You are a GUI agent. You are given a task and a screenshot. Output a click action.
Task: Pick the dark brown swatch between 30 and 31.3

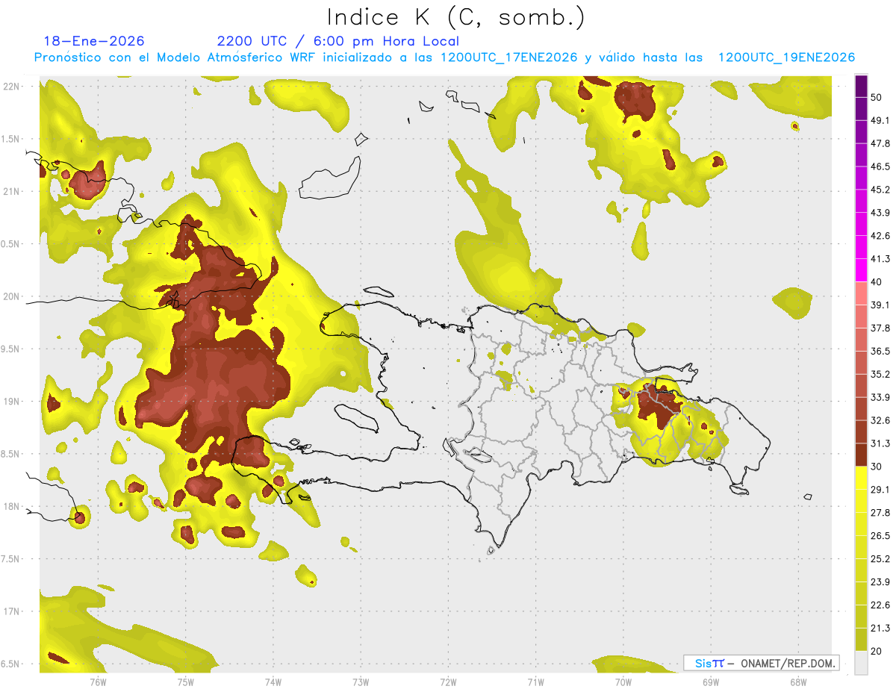[x=861, y=455]
